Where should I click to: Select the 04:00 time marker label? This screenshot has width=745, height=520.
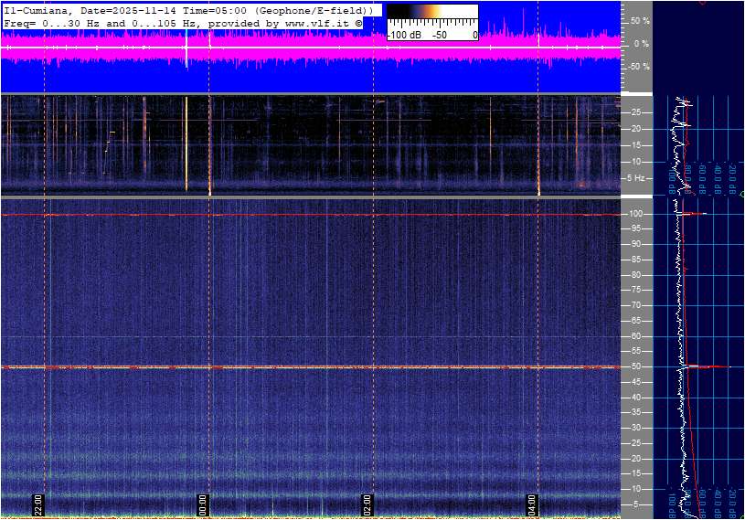[533, 505]
